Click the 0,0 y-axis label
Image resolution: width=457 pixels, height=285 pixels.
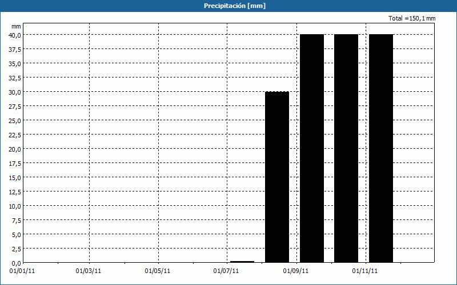click(x=17, y=263)
